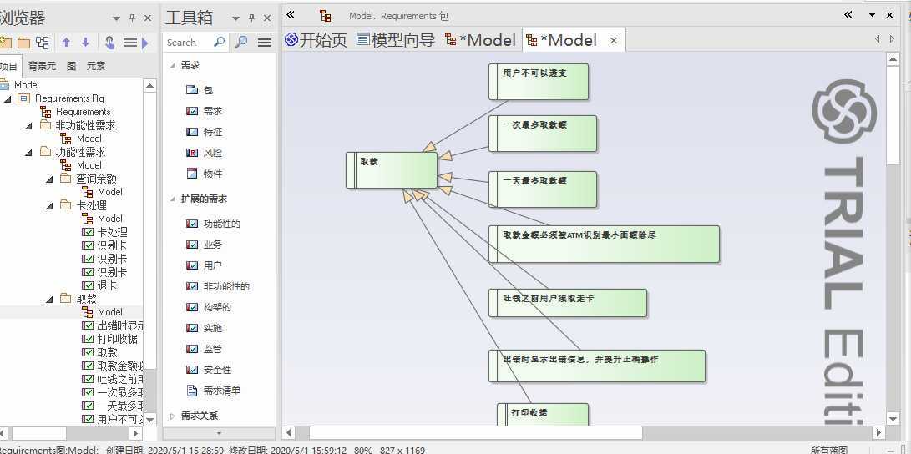Select the Requirements diagram tree item
911x454 pixels.
75,112
